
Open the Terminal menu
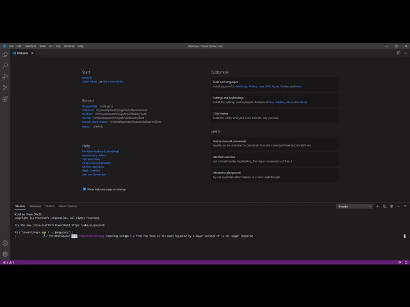(x=69, y=46)
